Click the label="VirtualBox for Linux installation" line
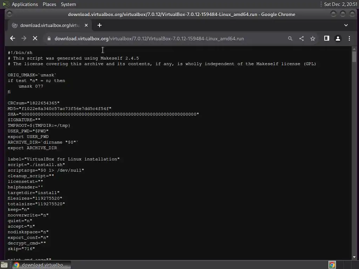Viewport: 359px width, 269px height. point(63,159)
